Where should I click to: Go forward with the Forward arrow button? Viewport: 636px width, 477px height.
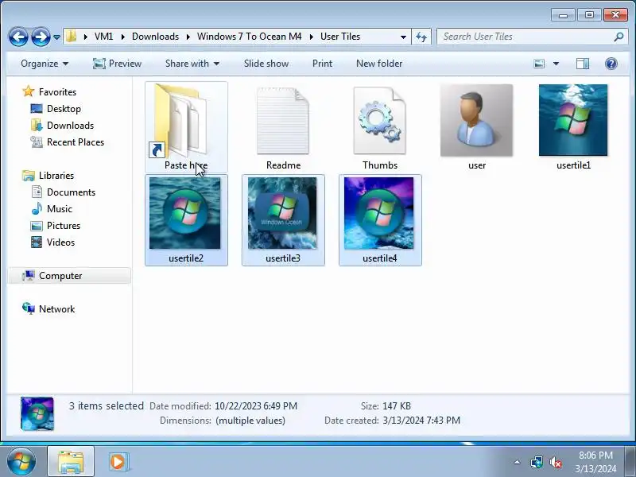coord(41,37)
